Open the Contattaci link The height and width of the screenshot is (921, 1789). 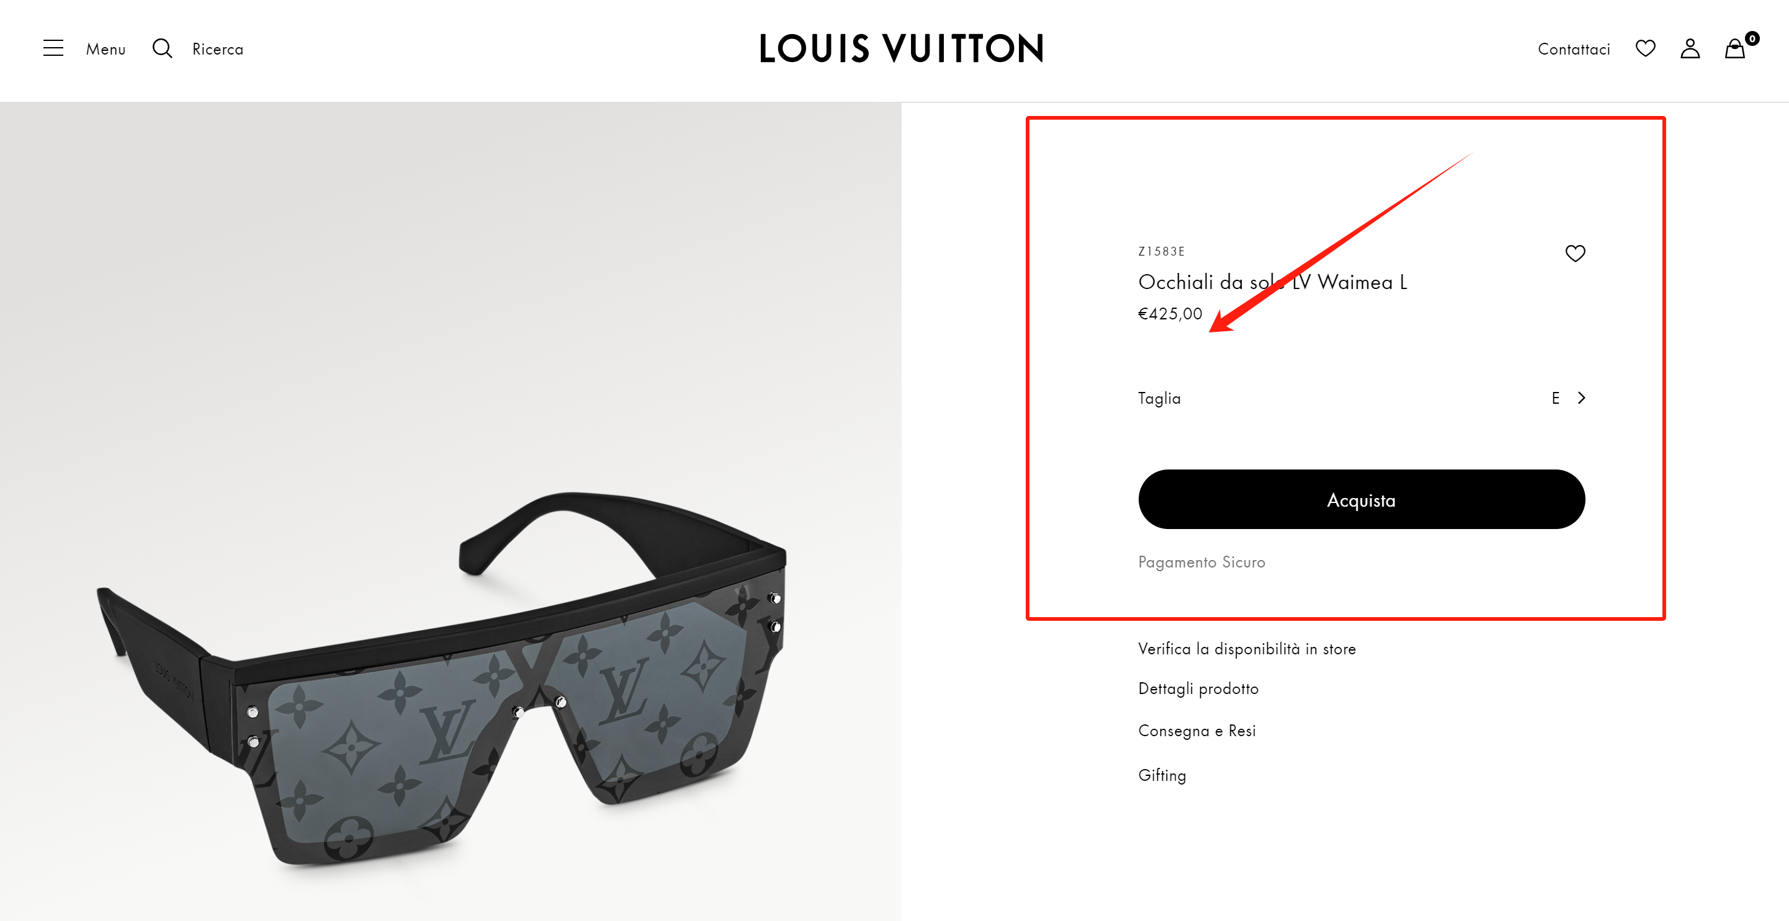point(1574,49)
